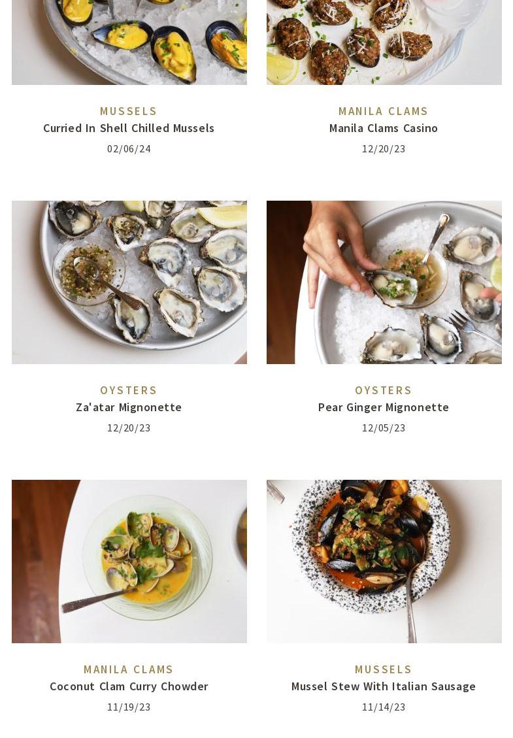This screenshot has width=513, height=738.
Task: Open the Pear Ginger Mignonette recipe
Action: 383,407
